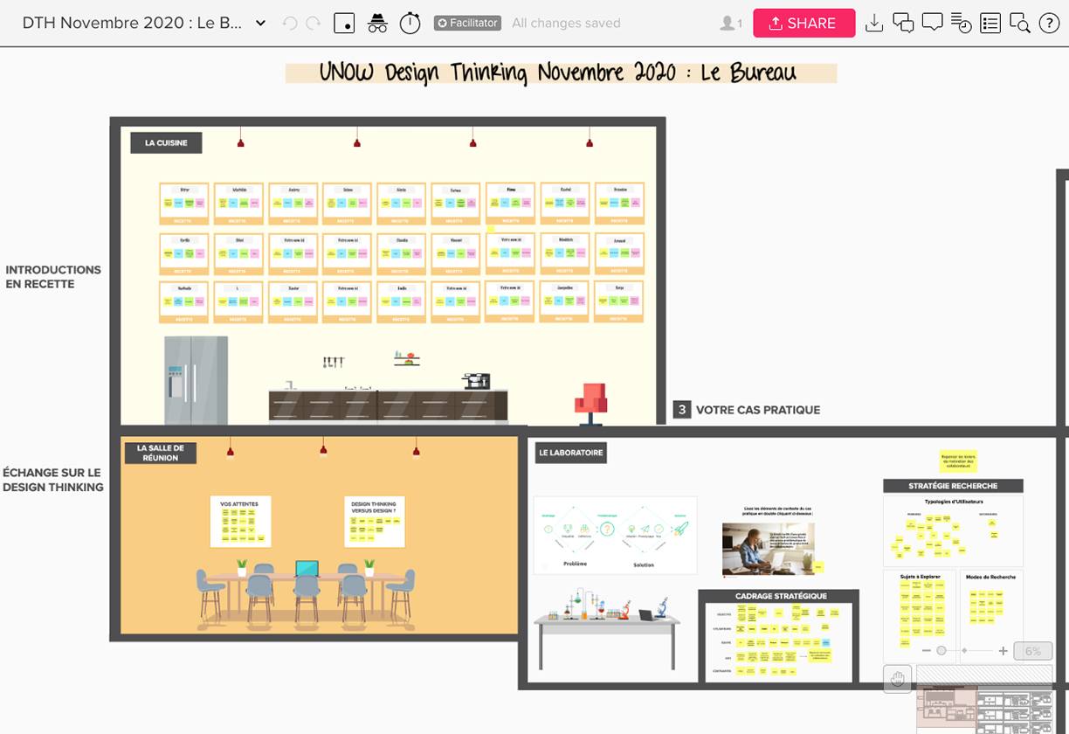Click the red armchair illustration
Image resolution: width=1069 pixels, height=734 pixels.
[x=591, y=403]
